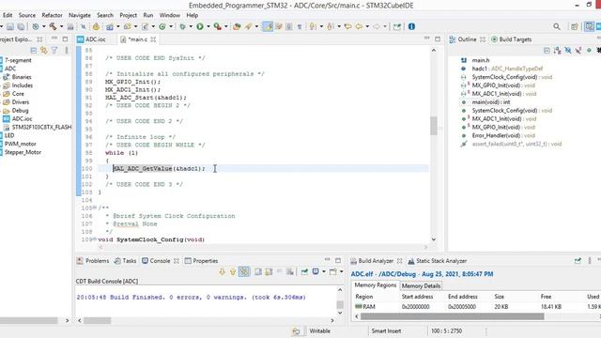The height and width of the screenshot is (338, 601).
Task: Select ADC.ioc file in Project Explorer
Action: [x=22, y=119]
